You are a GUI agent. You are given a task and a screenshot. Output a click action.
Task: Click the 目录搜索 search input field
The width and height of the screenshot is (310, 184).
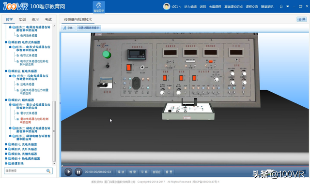[x=25, y=171]
